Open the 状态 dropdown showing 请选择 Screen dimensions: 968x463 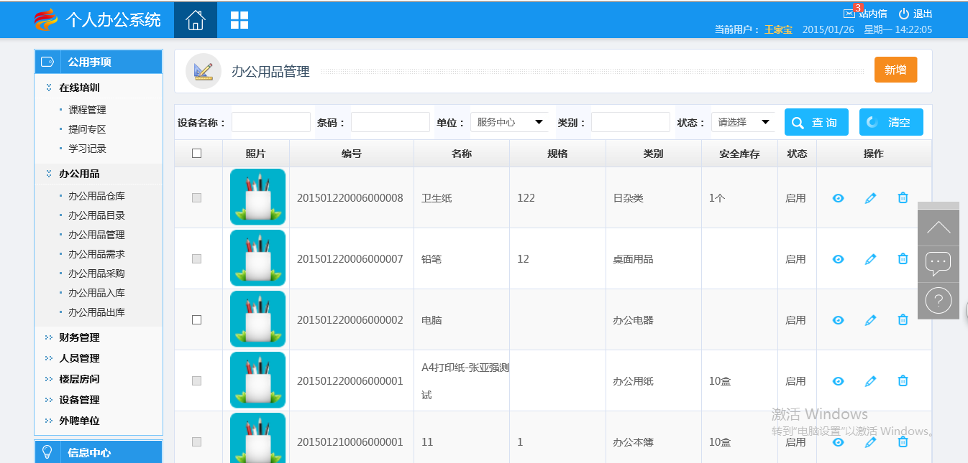click(743, 122)
